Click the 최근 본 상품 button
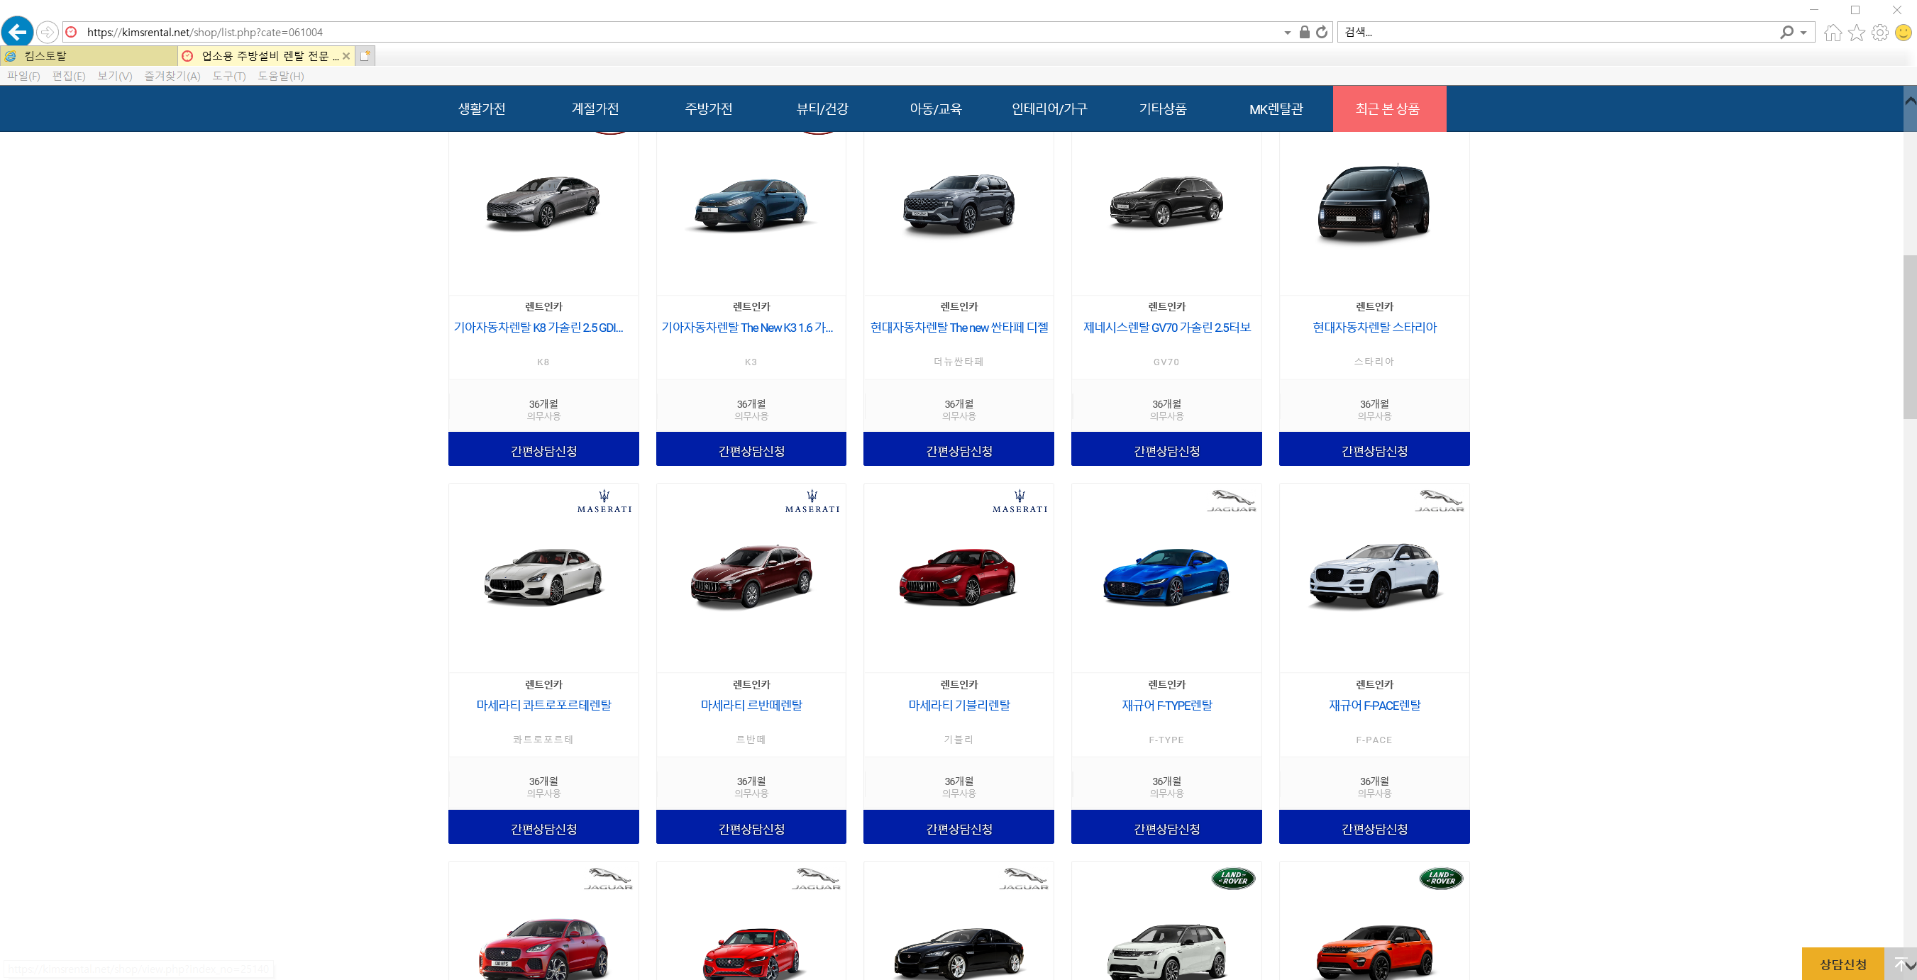The image size is (1917, 980). coord(1388,108)
